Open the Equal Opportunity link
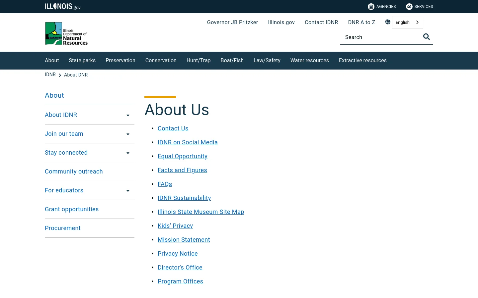 183,156
